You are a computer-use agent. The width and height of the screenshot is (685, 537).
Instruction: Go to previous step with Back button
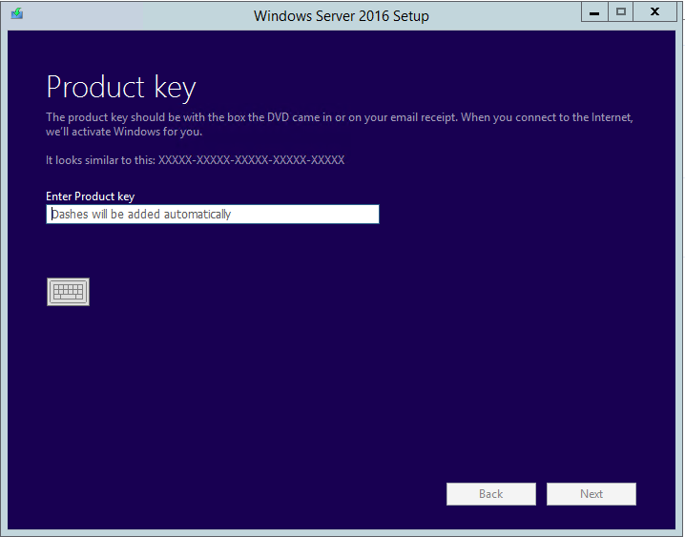point(491,494)
